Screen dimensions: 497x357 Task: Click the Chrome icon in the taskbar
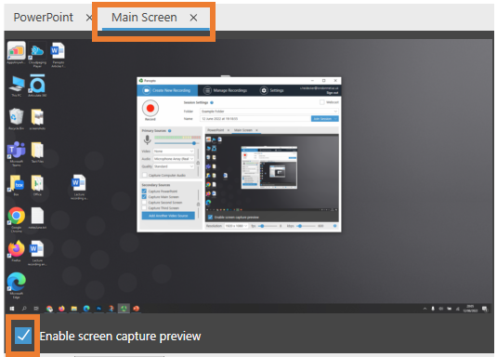click(49, 309)
